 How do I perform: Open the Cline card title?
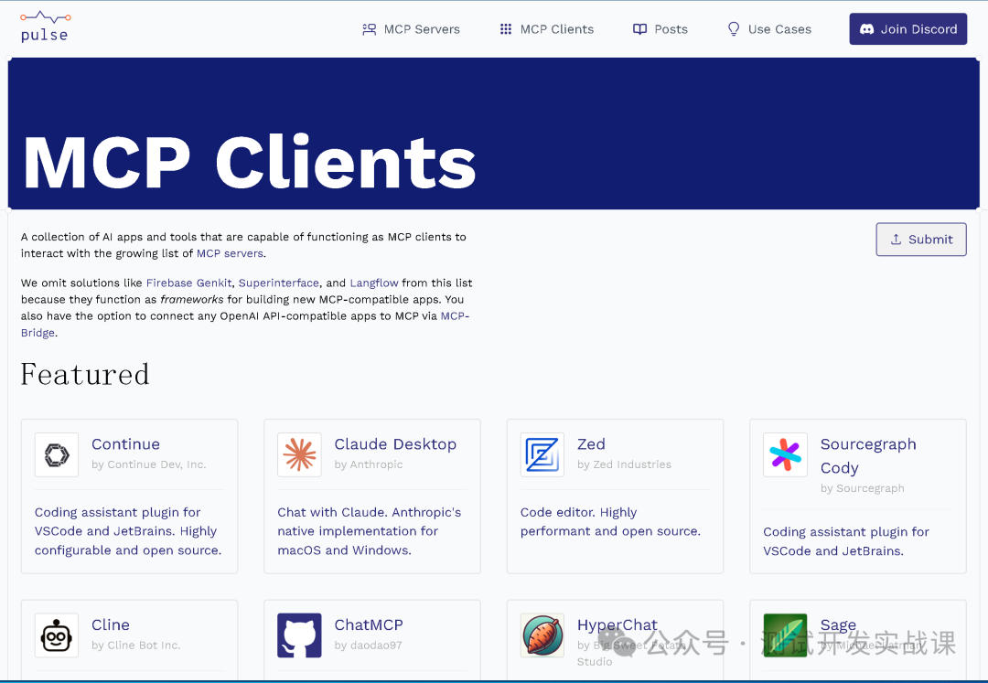click(111, 624)
